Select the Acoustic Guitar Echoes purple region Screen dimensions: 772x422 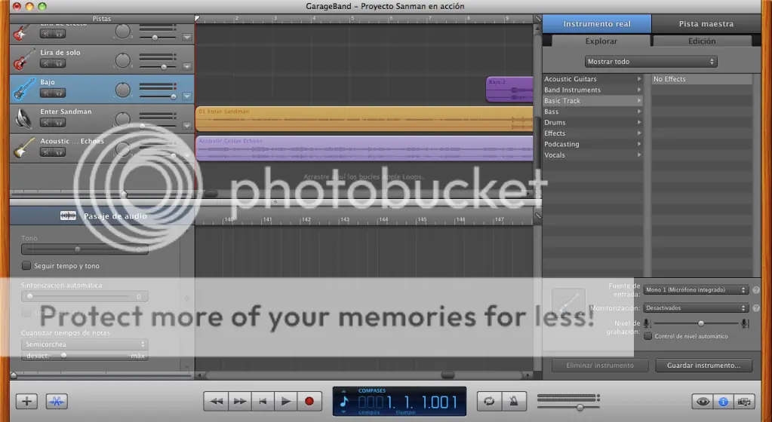pyautogui.click(x=364, y=148)
